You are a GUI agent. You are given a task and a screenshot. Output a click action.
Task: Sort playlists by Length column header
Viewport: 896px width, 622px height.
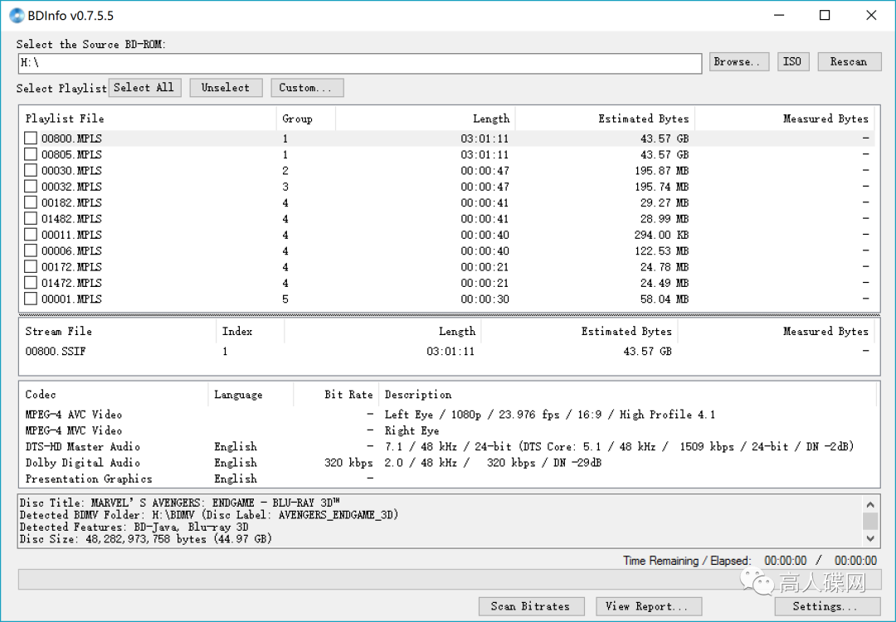point(425,119)
